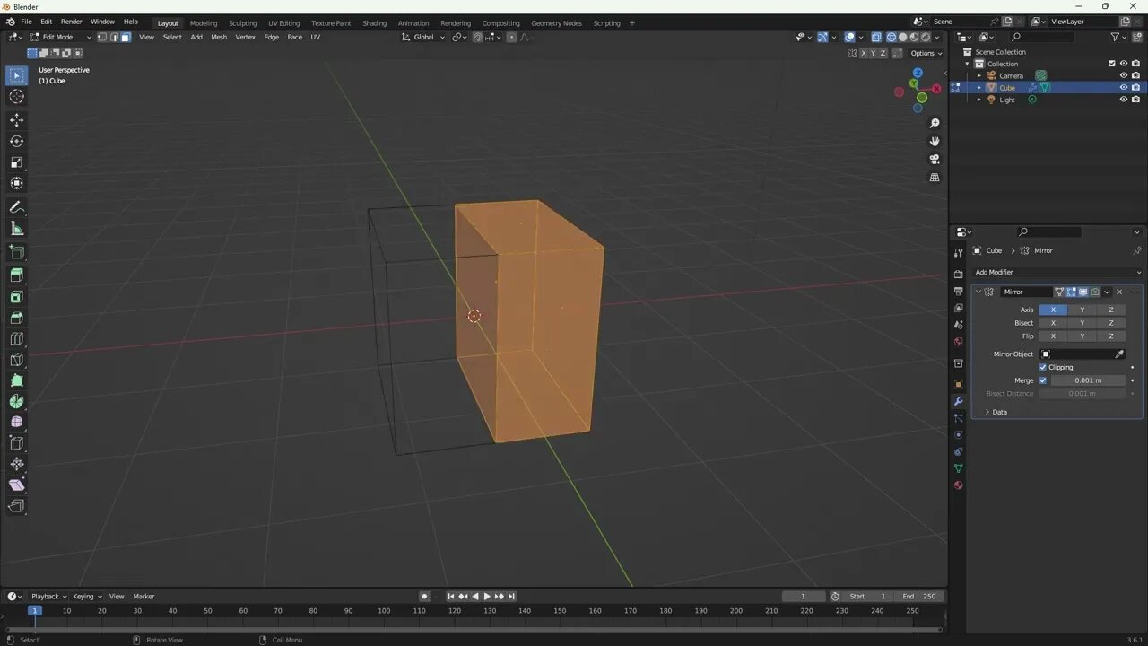Screen dimensions: 1148x646
Task: Hide Camera with its eye icon
Action: click(1123, 75)
